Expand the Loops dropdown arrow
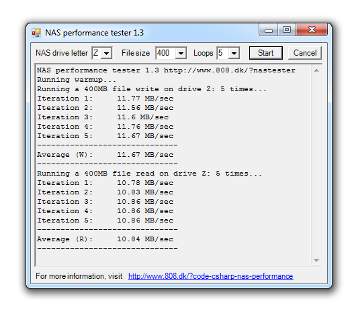Screen dimensions: 356x315 pos(234,53)
